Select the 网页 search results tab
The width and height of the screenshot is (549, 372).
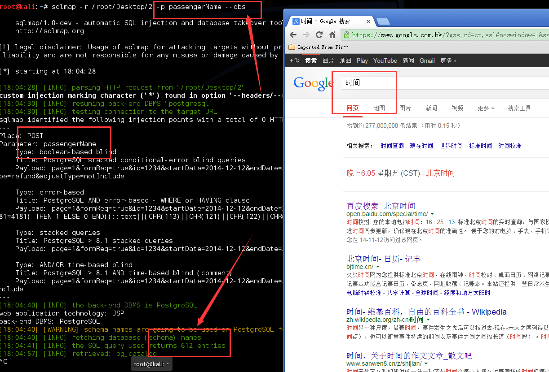[353, 108]
